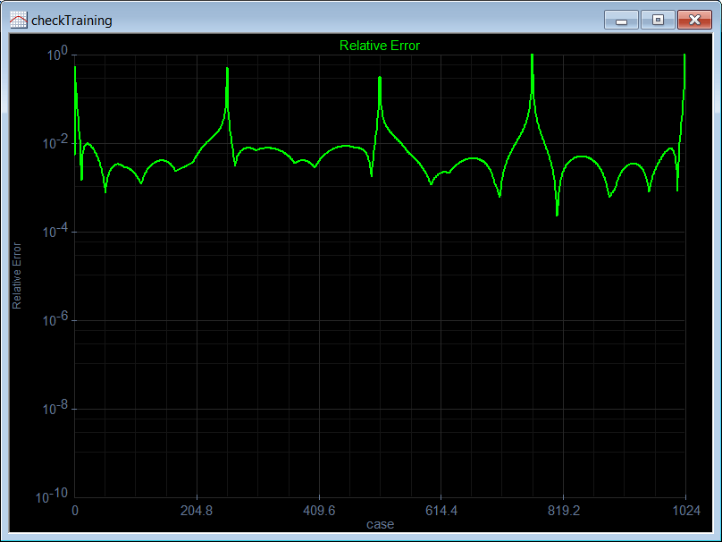Click the 10^-6 y-axis tick label
722x542 pixels.
55,319
